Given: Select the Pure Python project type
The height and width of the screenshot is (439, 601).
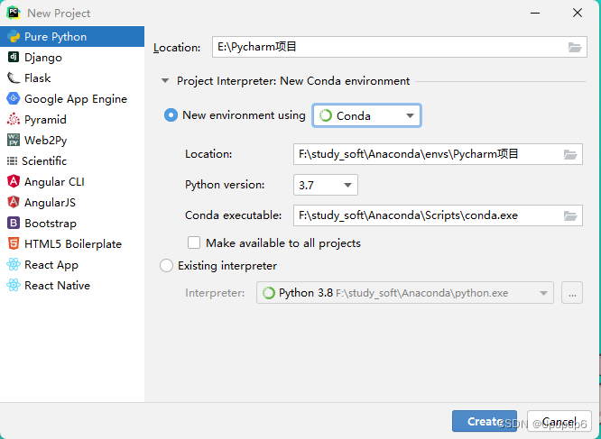Looking at the screenshot, I should (x=72, y=37).
